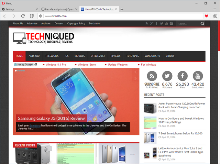Open the Speed Dial grid icon
Image resolution: width=220 pixels, height=164 pixels.
click(x=32, y=16)
